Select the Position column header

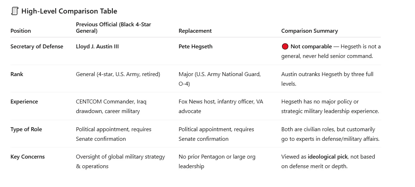click(21, 31)
